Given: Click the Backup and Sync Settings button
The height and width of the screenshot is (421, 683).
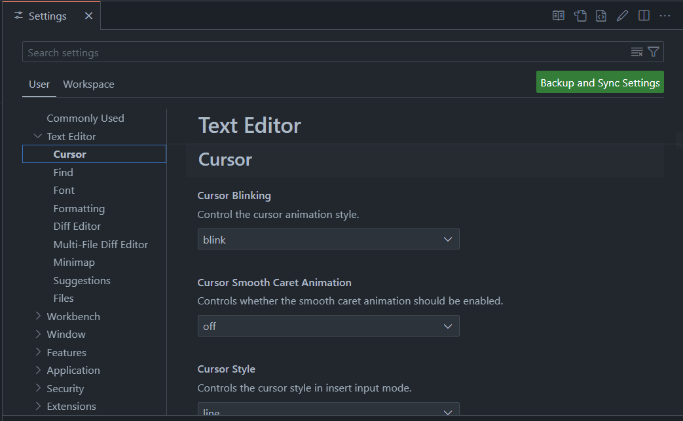Looking at the screenshot, I should [x=600, y=82].
